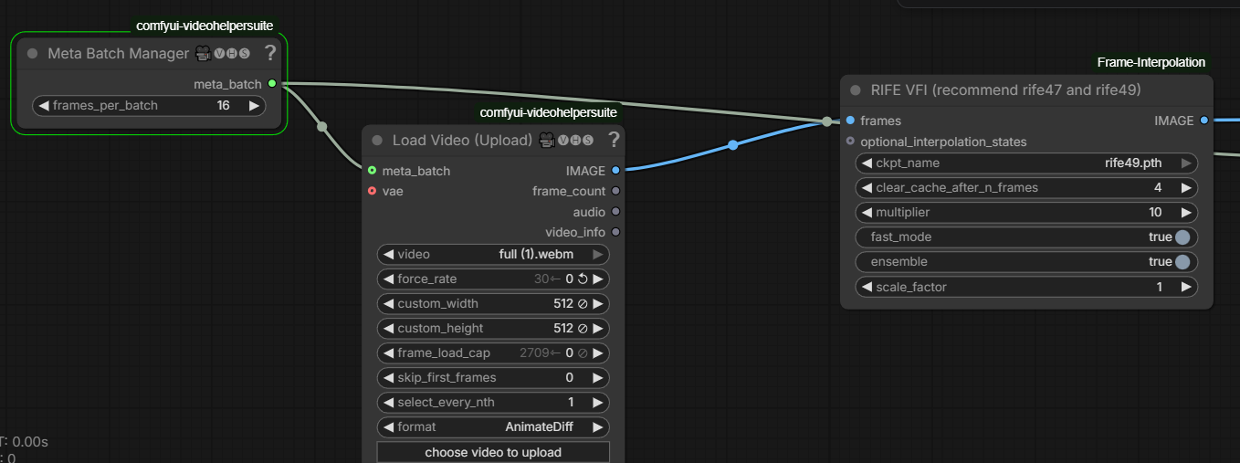Viewport: 1240px width, 463px height.
Task: Click the disable icon in the frame_load_cap field
Action: pyautogui.click(x=583, y=353)
